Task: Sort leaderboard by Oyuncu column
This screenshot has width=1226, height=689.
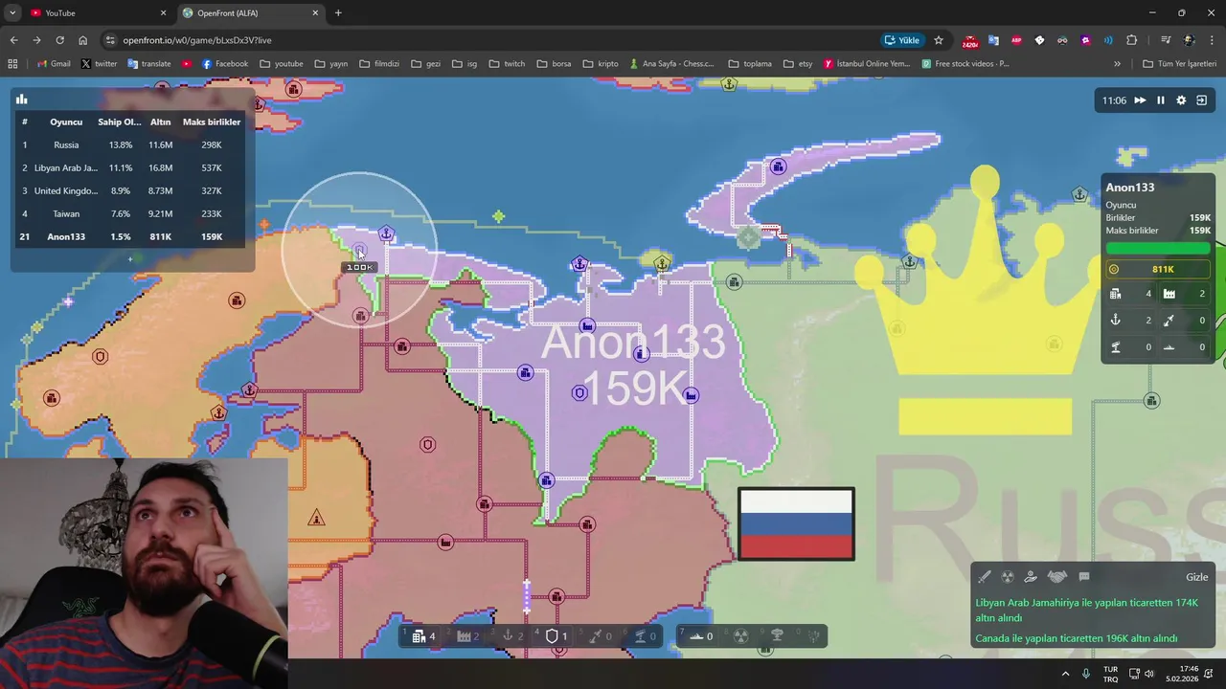Action: tap(66, 122)
